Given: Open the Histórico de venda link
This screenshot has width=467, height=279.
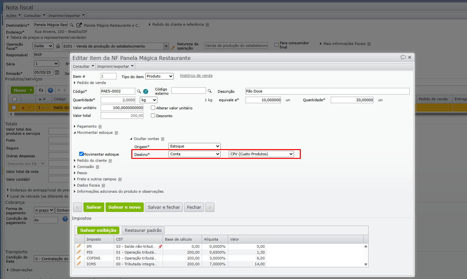Looking at the screenshot, I should (196, 76).
